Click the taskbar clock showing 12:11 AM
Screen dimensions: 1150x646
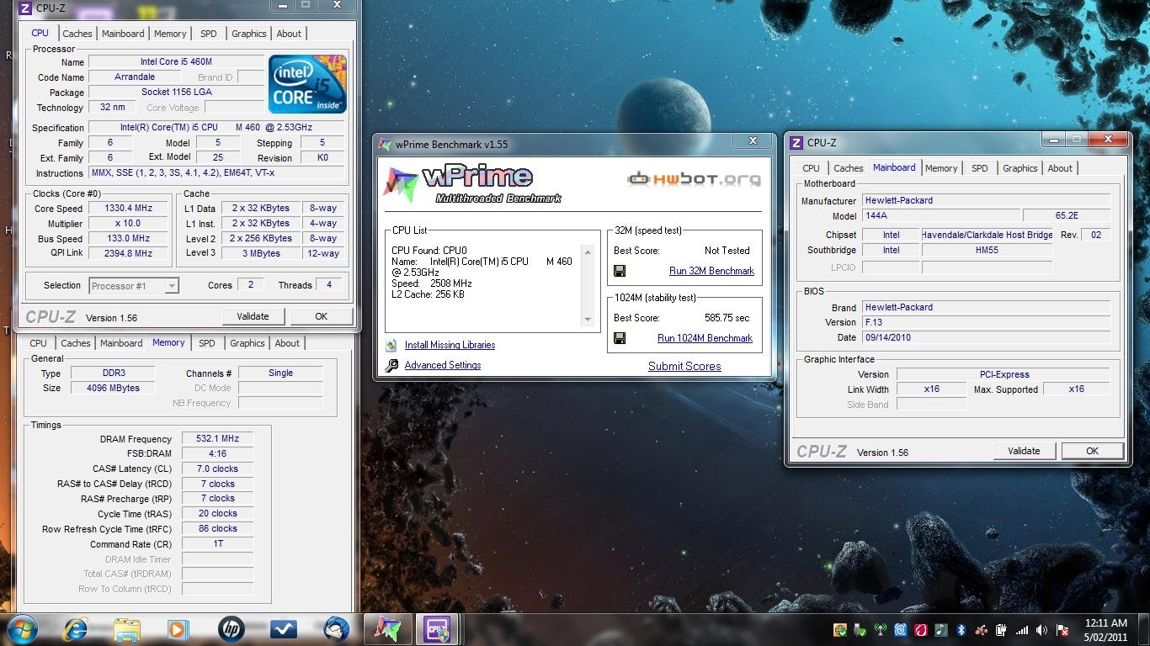pyautogui.click(x=1105, y=630)
